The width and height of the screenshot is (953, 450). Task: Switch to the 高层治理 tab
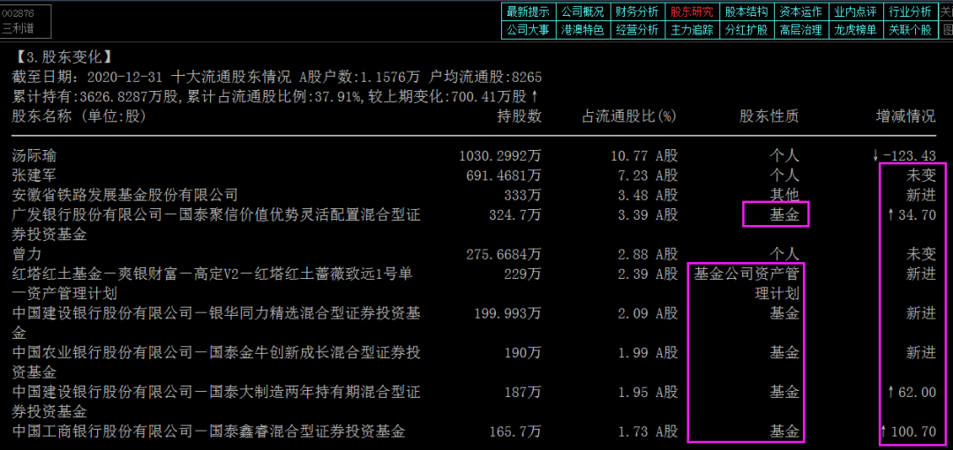800,30
